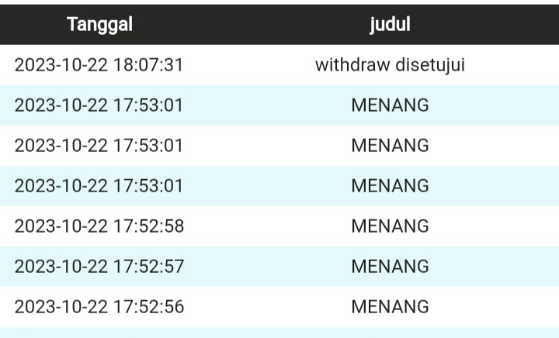Select the 17:52:58 timestamp cell
559x338 pixels.
99,226
